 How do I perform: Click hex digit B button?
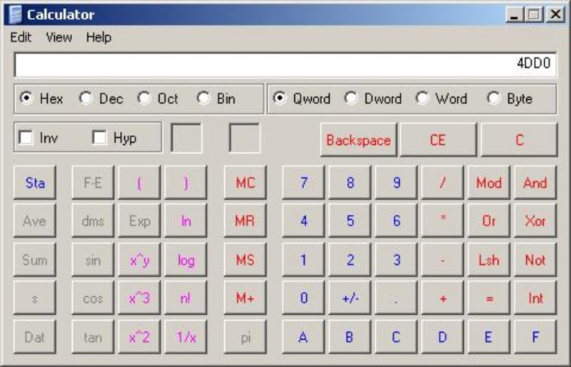(x=350, y=337)
